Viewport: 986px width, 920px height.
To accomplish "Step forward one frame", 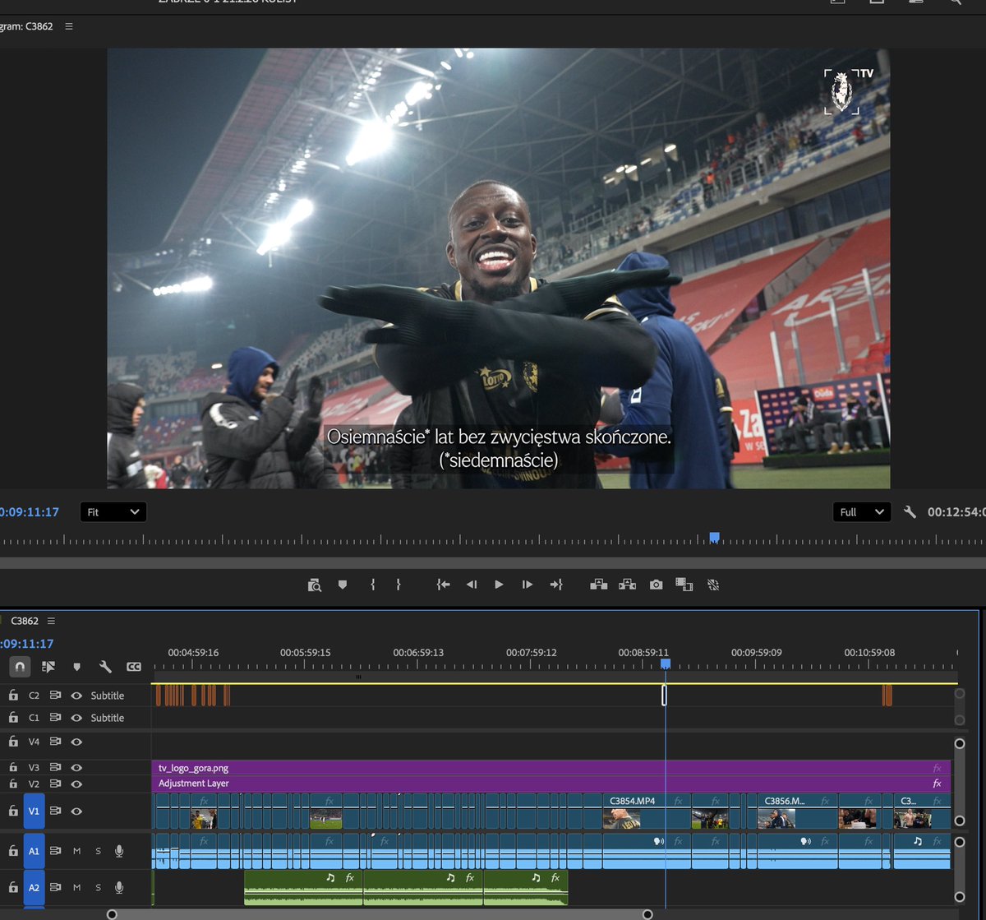I will pyautogui.click(x=528, y=585).
